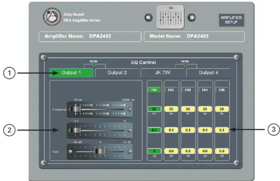Select the Output 4 tab
The image size is (280, 181).
point(208,73)
